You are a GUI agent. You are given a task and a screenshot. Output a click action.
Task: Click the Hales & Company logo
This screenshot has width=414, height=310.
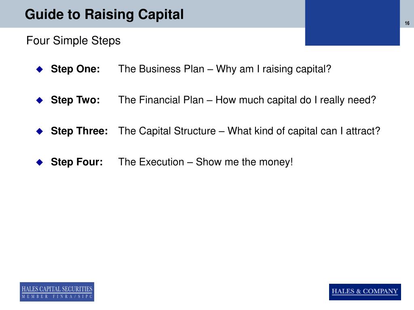365,292
